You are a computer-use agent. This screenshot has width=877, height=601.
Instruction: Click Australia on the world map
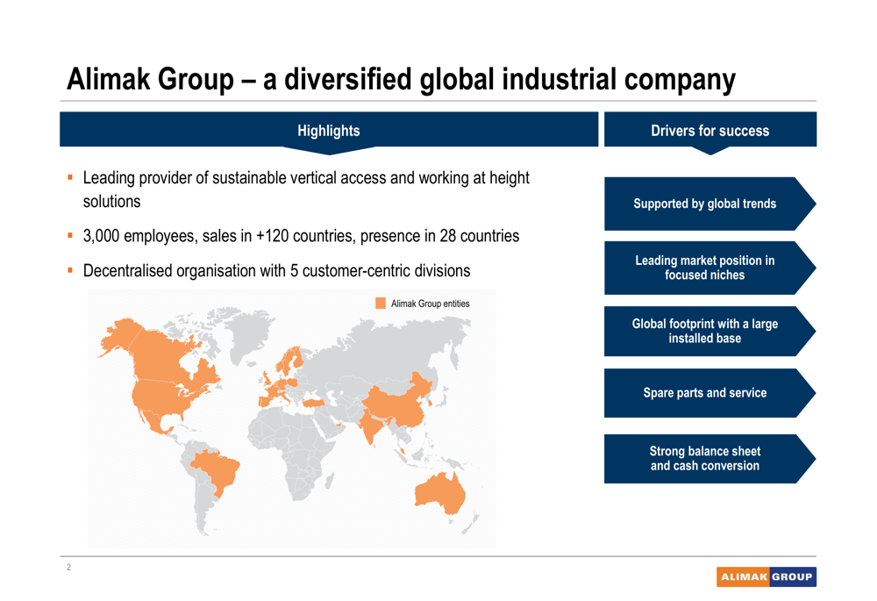coord(439,494)
